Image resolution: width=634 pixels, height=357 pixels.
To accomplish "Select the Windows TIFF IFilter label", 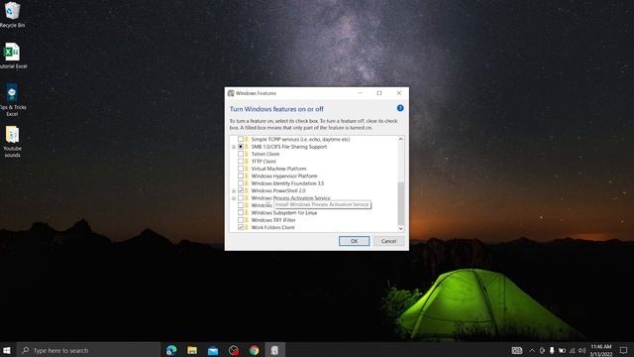I will pos(273,220).
